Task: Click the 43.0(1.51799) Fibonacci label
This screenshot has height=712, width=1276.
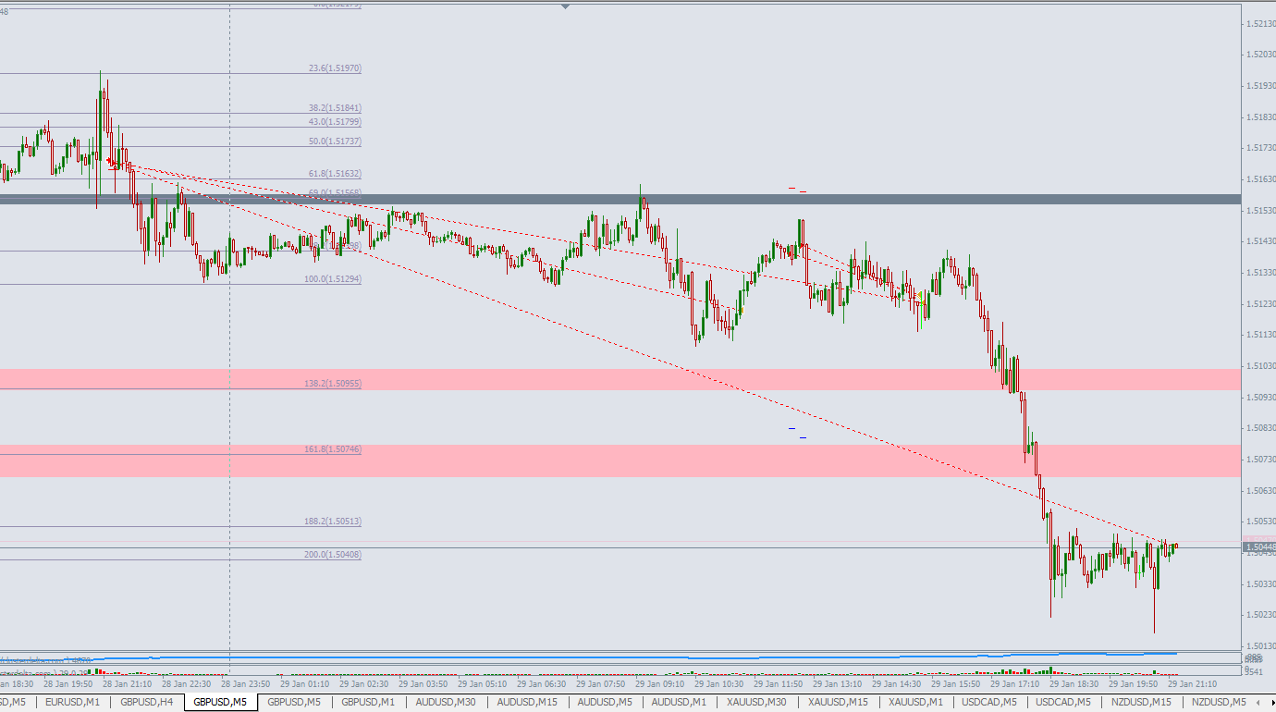Action: [x=335, y=122]
